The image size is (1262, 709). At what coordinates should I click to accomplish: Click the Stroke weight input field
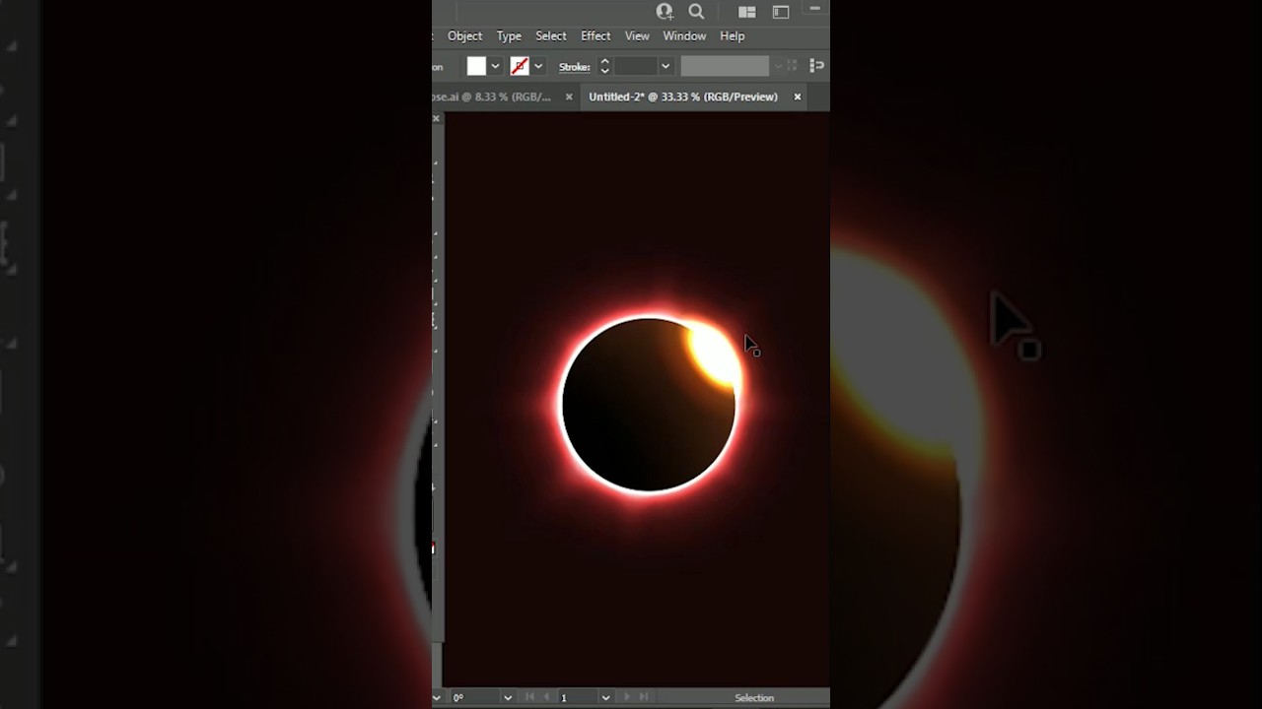point(636,66)
